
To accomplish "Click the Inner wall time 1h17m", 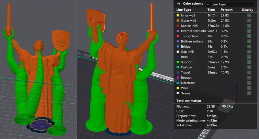I will 212,15.
